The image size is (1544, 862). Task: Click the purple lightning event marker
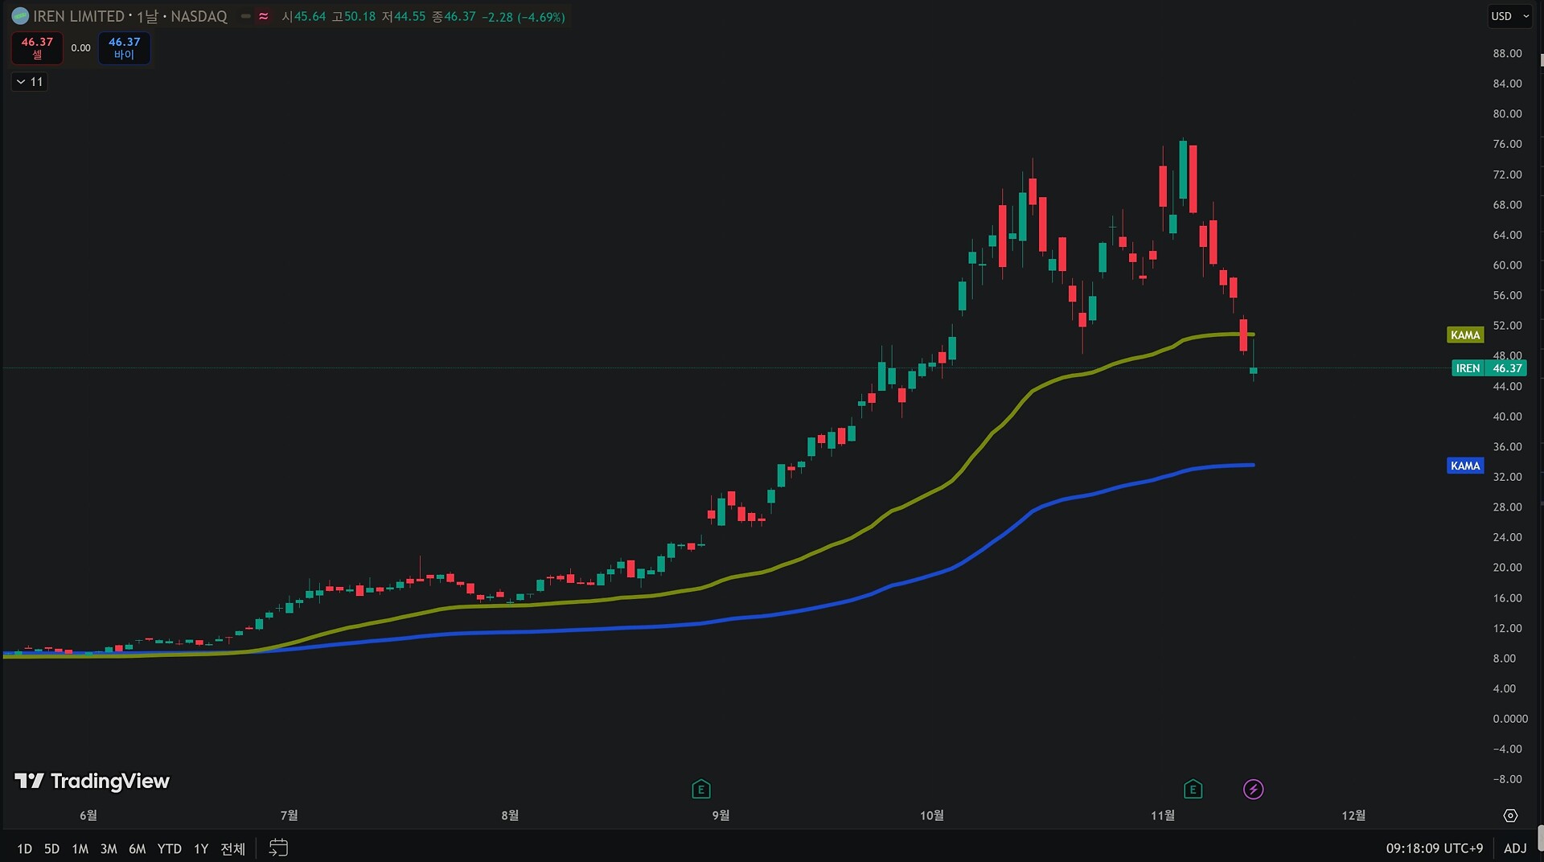click(x=1254, y=790)
